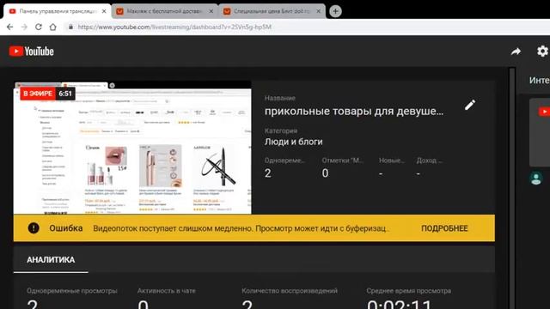Click the Одновреме… viewers value 2

tap(268, 173)
